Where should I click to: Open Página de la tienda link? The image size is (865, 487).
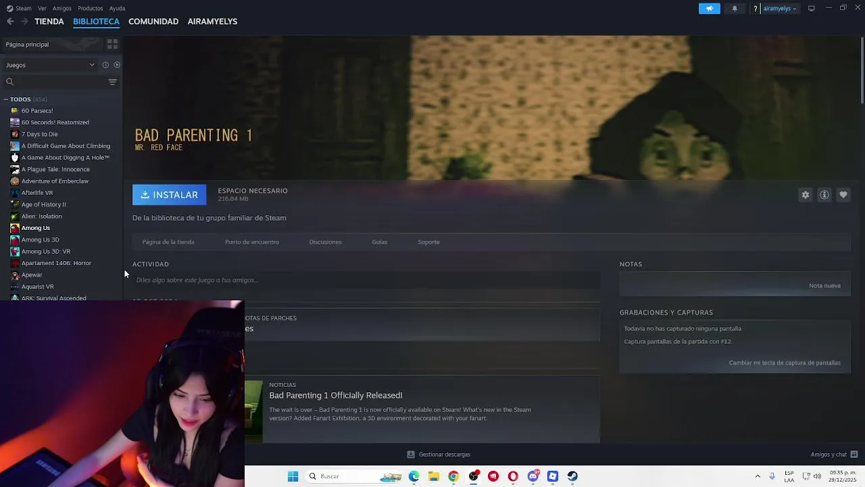click(168, 242)
